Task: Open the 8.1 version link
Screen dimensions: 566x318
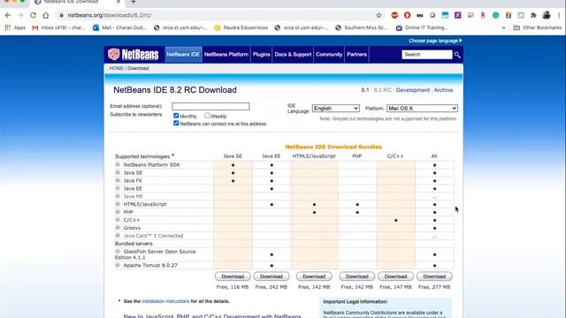Action: pyautogui.click(x=365, y=90)
